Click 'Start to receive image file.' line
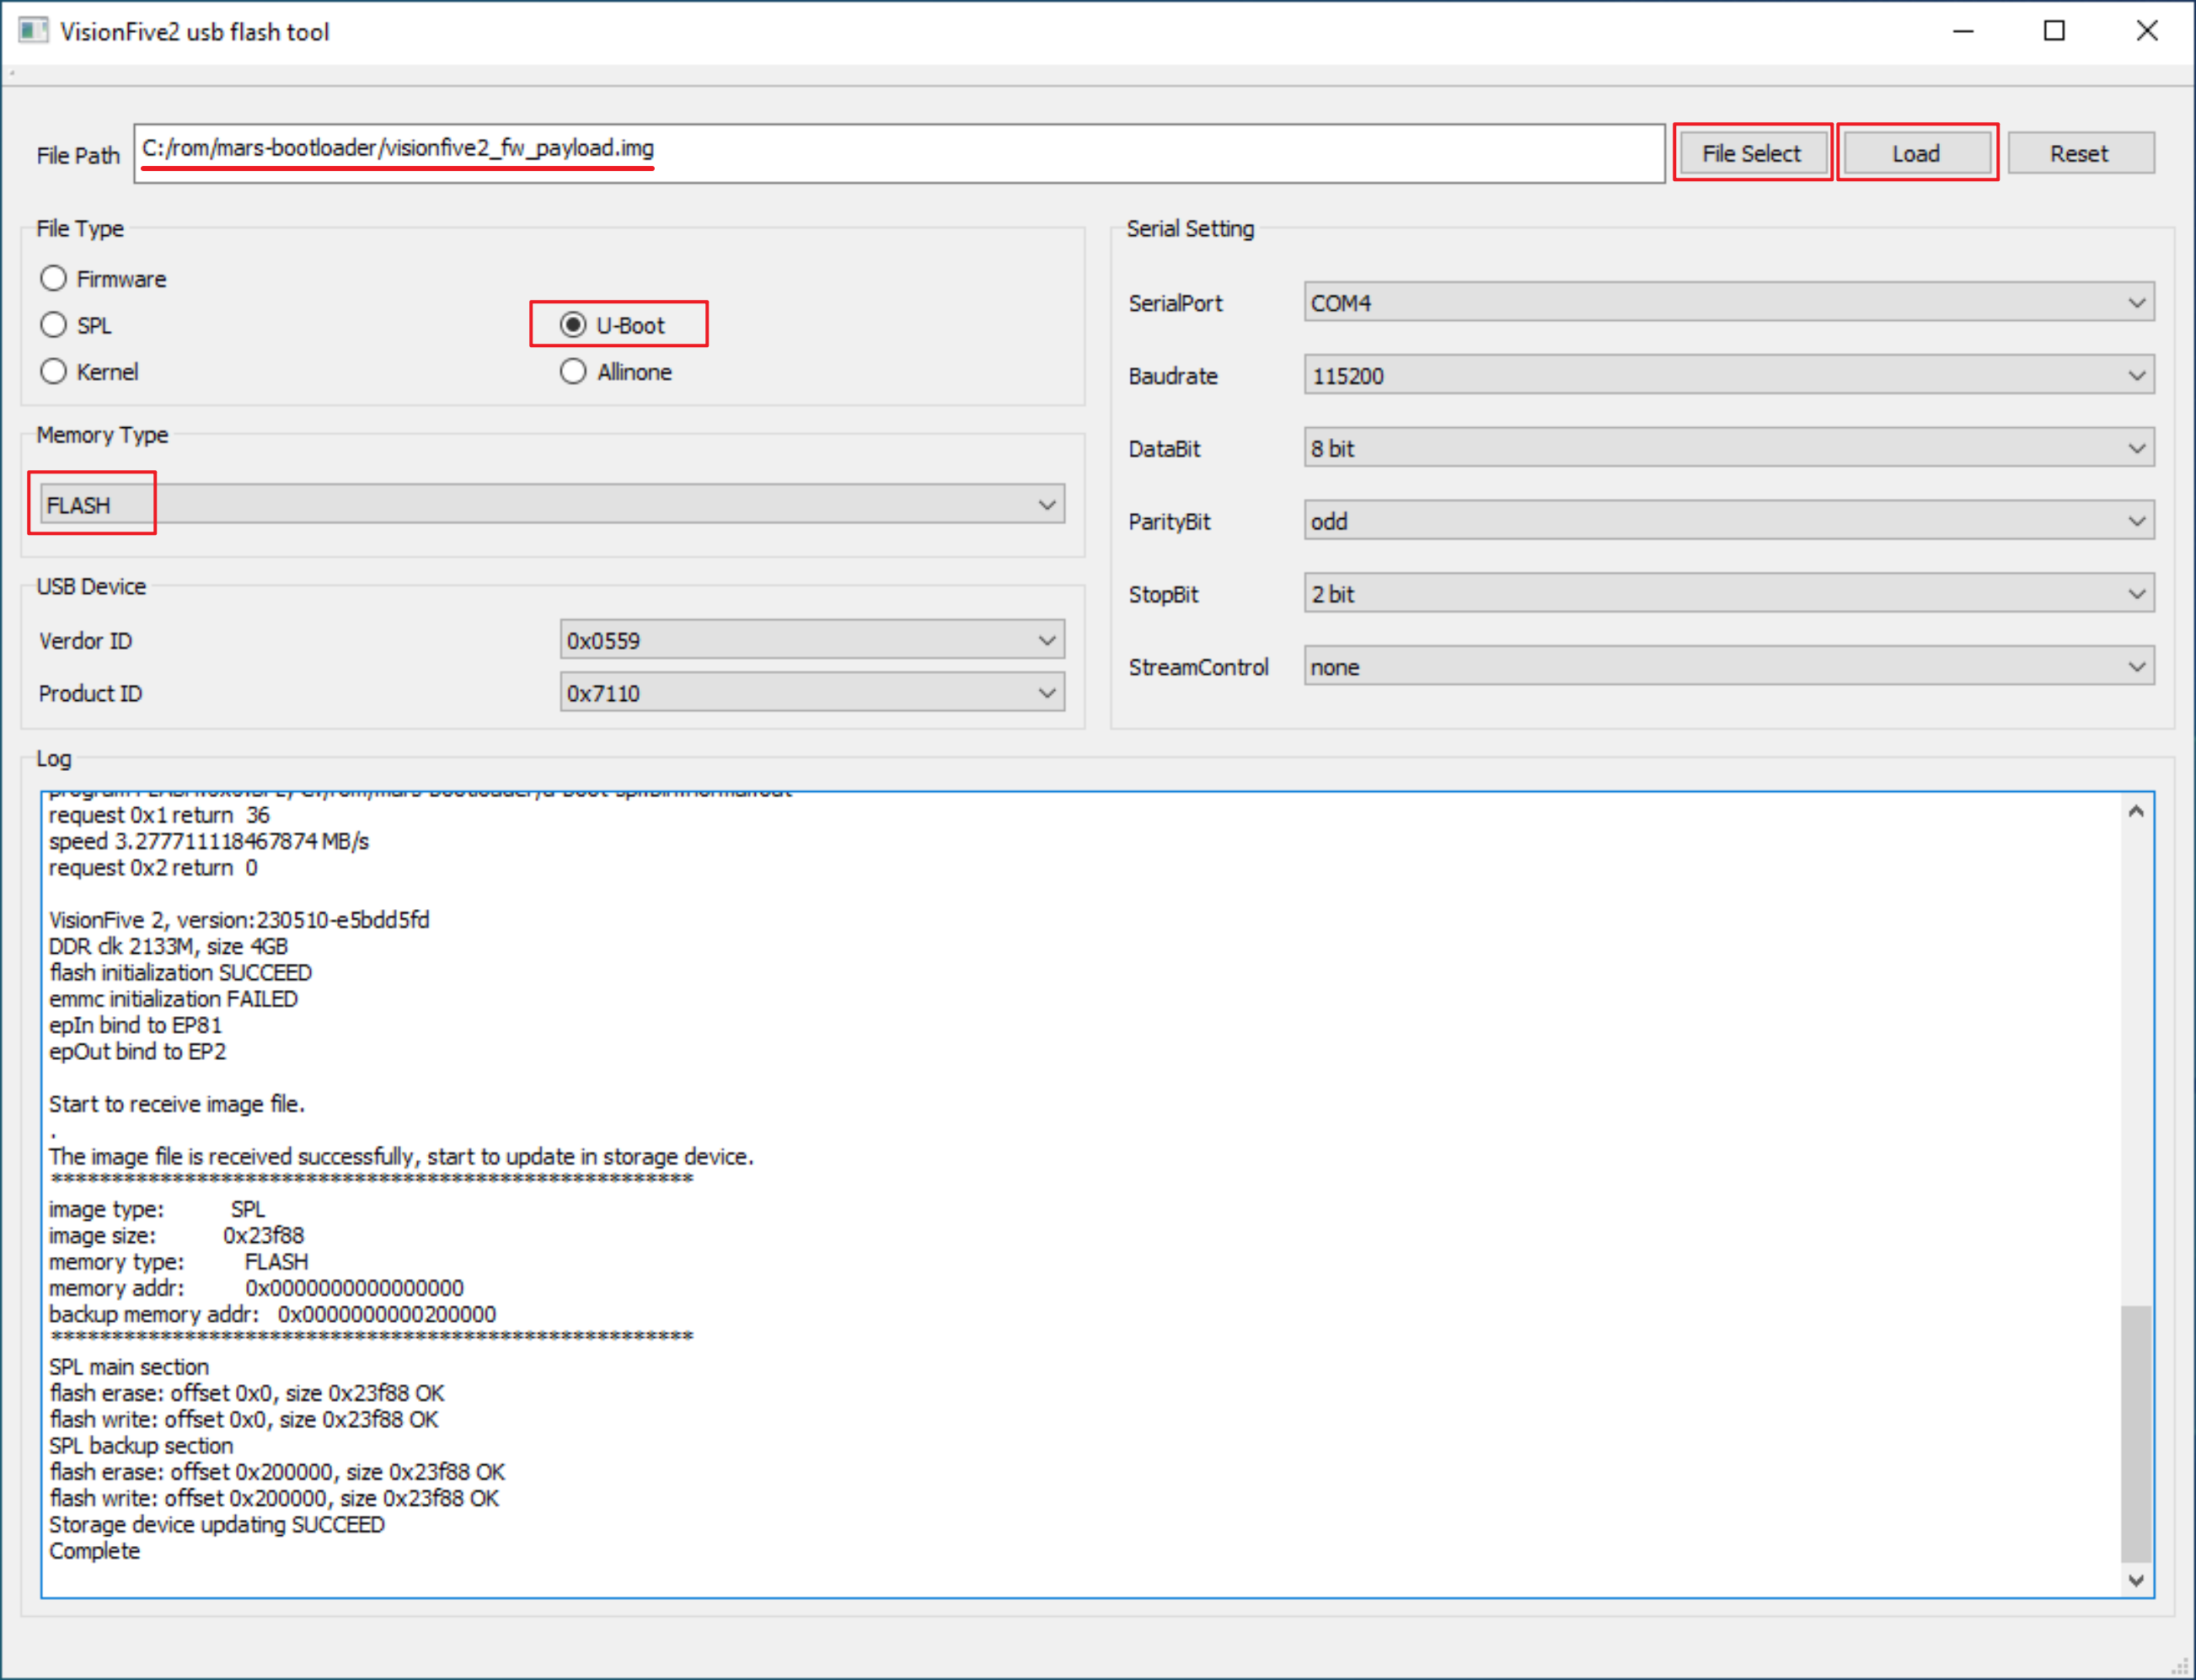2196x1680 pixels. (x=177, y=1104)
